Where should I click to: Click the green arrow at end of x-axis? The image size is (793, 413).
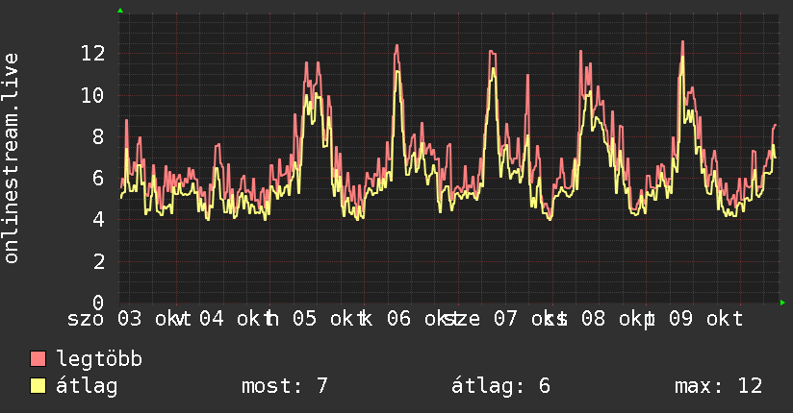click(782, 303)
